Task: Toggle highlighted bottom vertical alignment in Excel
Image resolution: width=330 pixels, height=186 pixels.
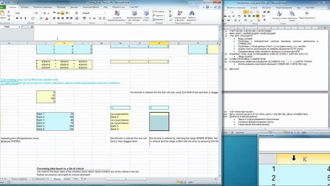Action: pos(62,13)
